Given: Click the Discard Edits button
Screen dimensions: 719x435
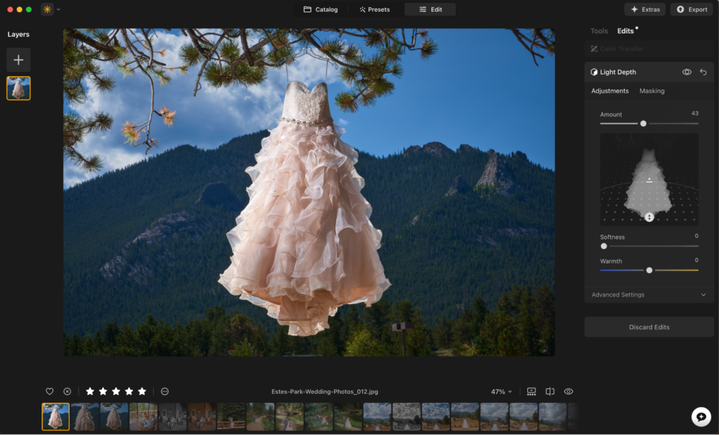Looking at the screenshot, I should pyautogui.click(x=649, y=327).
